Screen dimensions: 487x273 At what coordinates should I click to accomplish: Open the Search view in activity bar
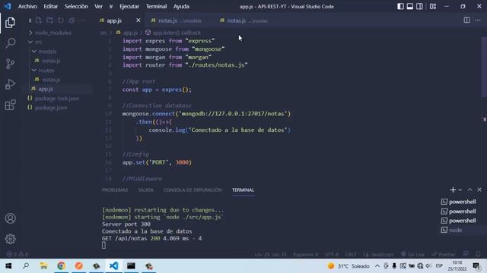pos(10,43)
